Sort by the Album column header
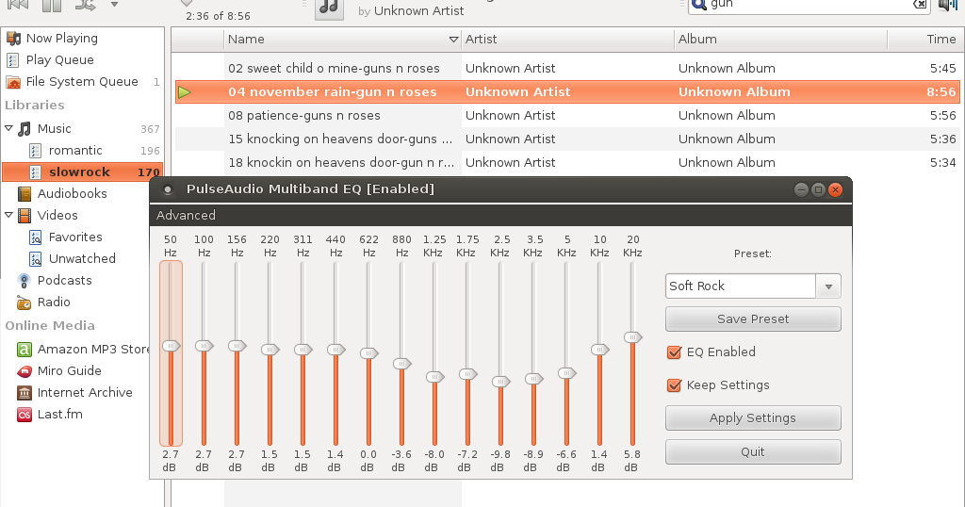965x507 pixels. [781, 40]
